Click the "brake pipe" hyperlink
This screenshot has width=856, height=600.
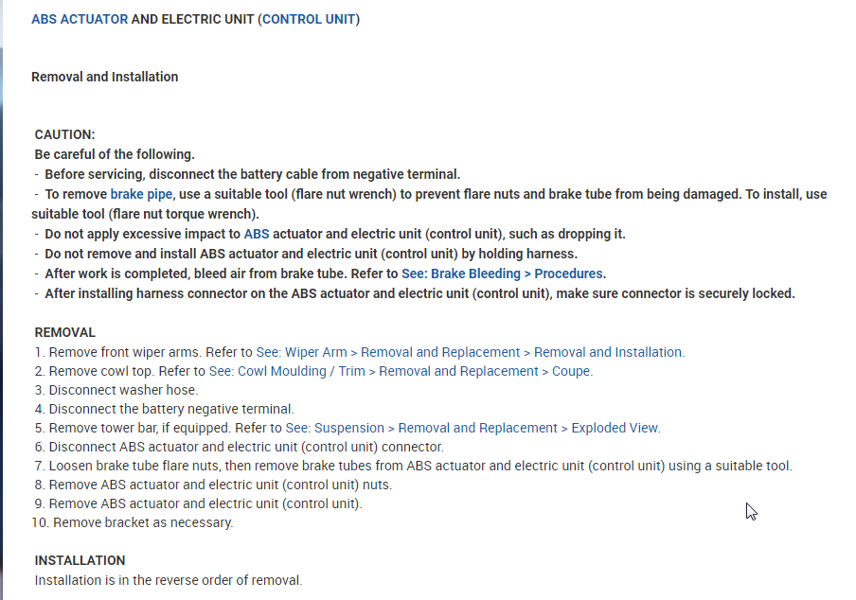pyautogui.click(x=141, y=194)
